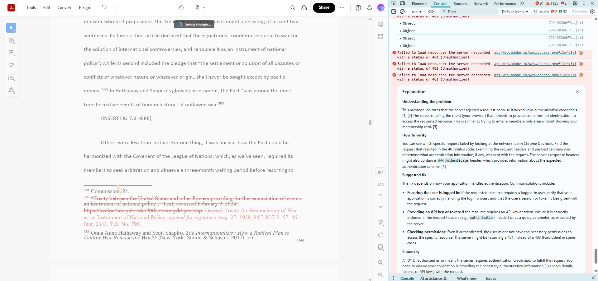View notifications bell

pos(370,8)
